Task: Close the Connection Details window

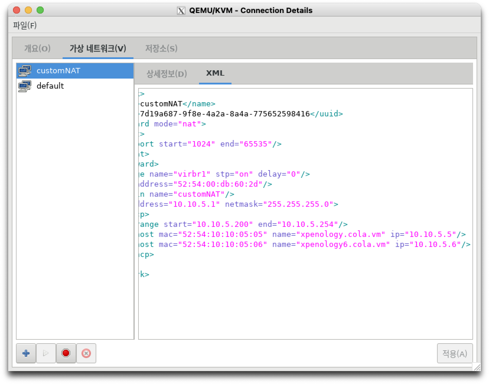Action: click(x=17, y=10)
